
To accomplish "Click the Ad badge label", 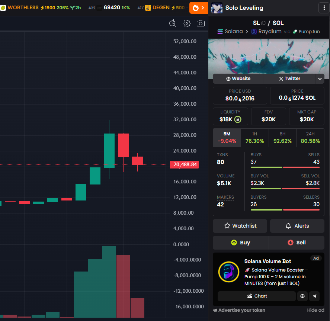I will 316,258.
